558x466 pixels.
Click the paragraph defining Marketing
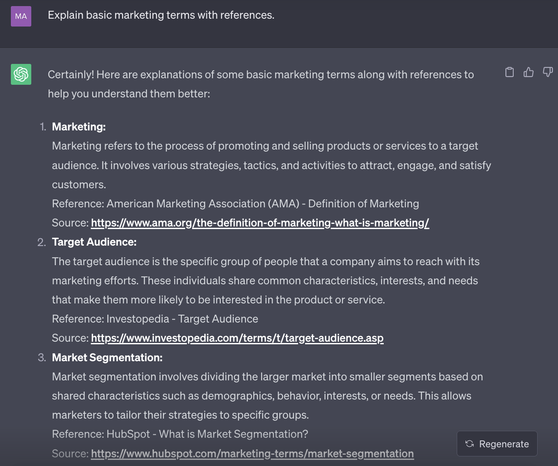(271, 165)
